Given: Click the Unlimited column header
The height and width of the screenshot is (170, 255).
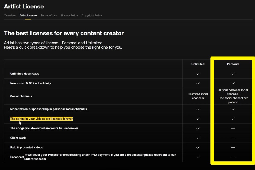Looking at the screenshot, I should (198, 64).
